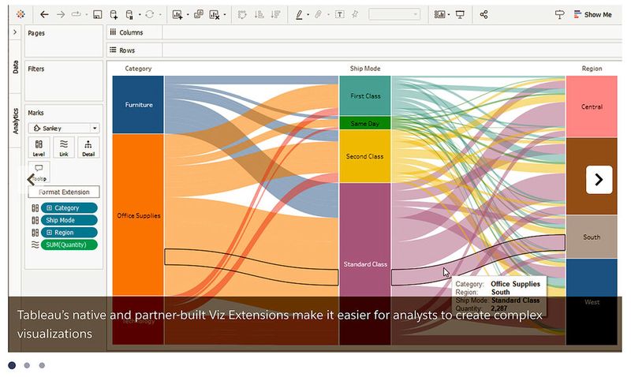Click the link icon beside SUM(Quantity) pill
This screenshot has width=631, height=377.
(x=35, y=244)
